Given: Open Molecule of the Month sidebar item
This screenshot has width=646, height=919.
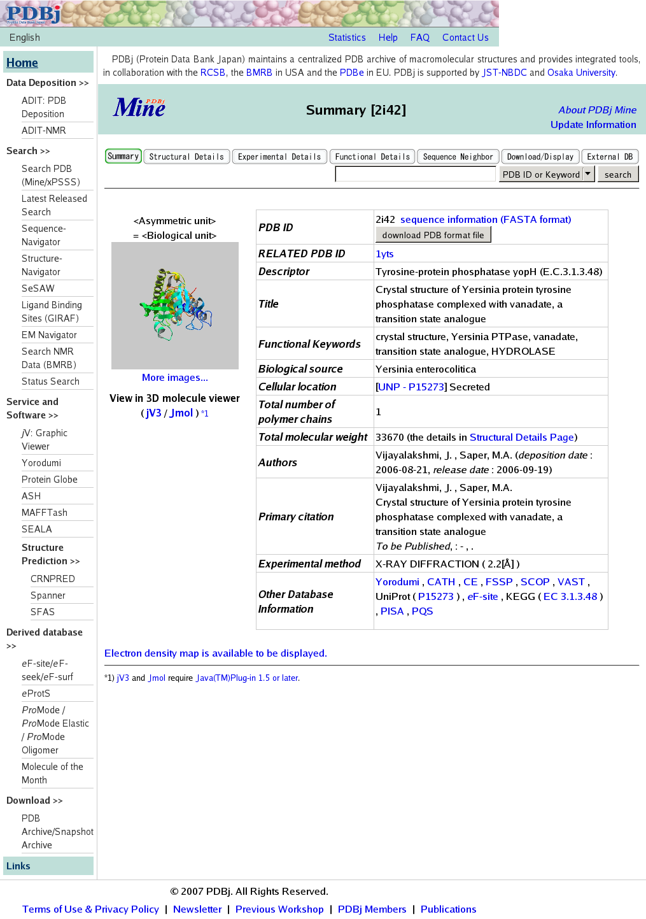Looking at the screenshot, I should pos(52,773).
